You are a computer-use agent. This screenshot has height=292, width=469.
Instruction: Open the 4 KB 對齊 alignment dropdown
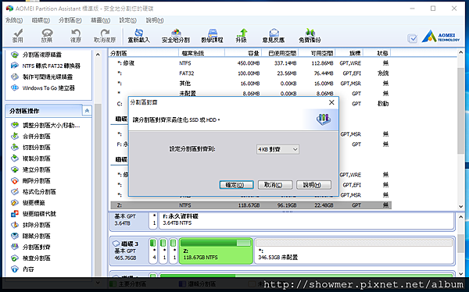pos(277,149)
